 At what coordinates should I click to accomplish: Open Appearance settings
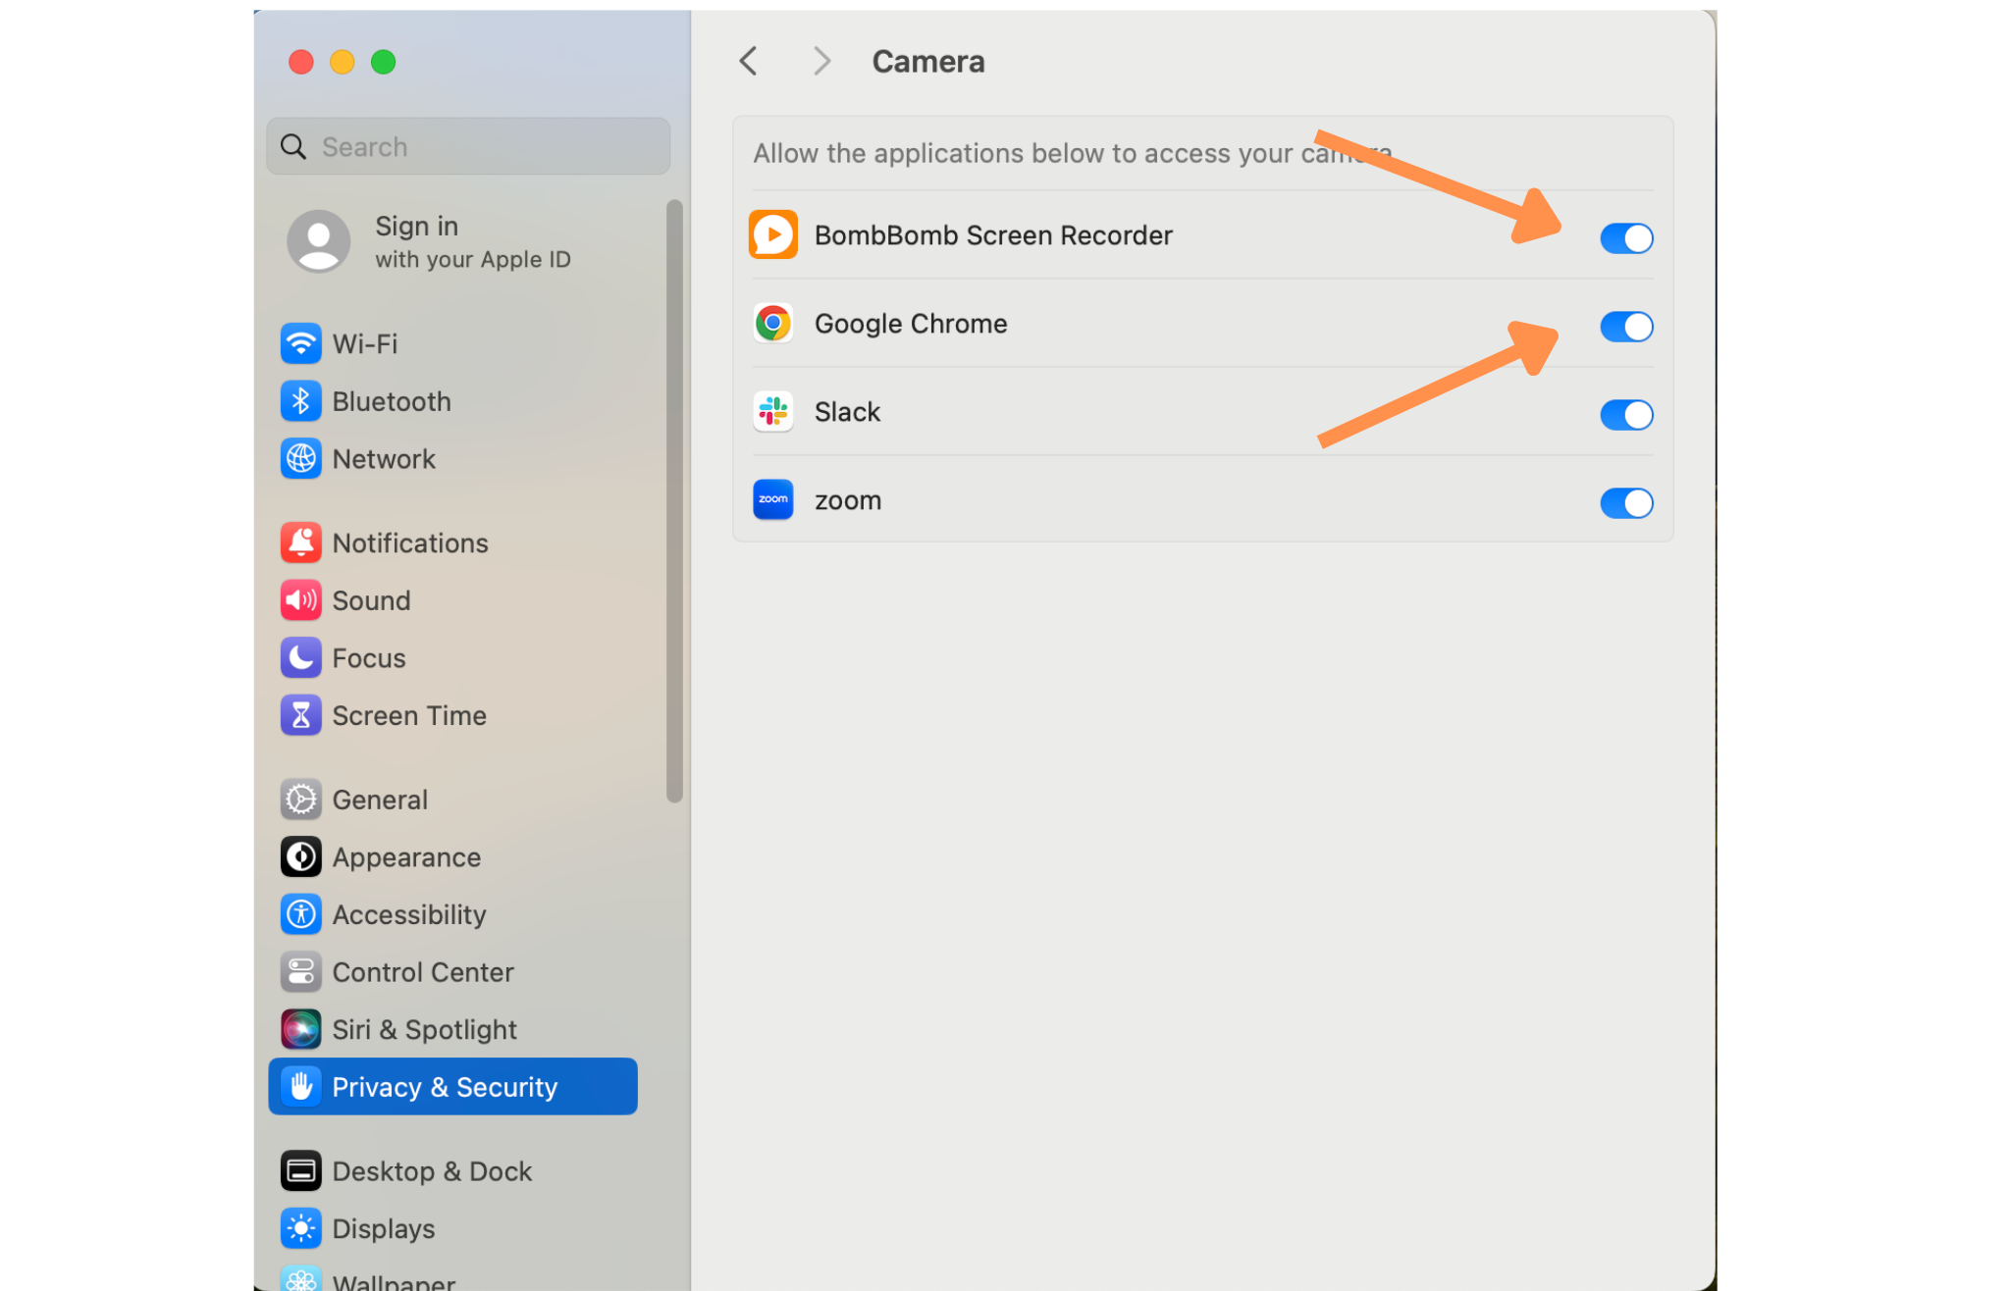(452, 857)
